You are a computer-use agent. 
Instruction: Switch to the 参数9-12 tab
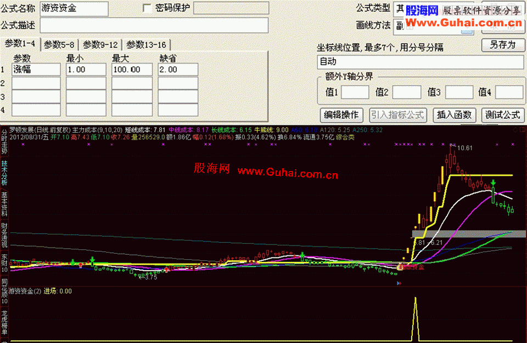100,44
